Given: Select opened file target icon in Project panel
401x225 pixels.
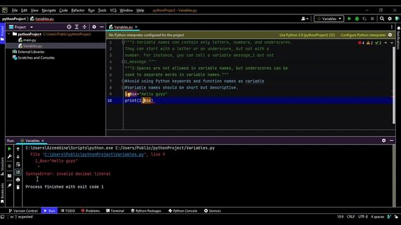Looking at the screenshot, I should 69,27.
